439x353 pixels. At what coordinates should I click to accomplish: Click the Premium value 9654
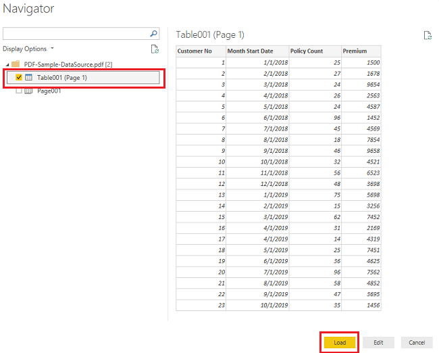coord(361,85)
